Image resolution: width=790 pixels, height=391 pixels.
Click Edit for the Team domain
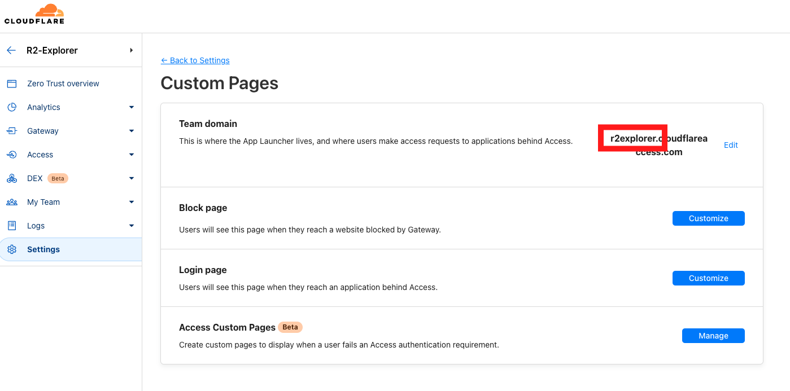click(731, 145)
